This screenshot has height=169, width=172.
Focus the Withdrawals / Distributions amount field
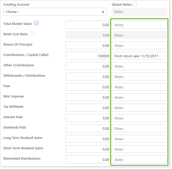(x=88, y=77)
